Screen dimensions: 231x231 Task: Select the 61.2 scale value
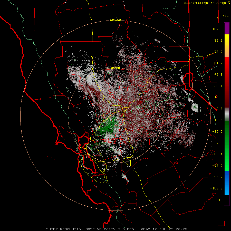click(x=218, y=63)
